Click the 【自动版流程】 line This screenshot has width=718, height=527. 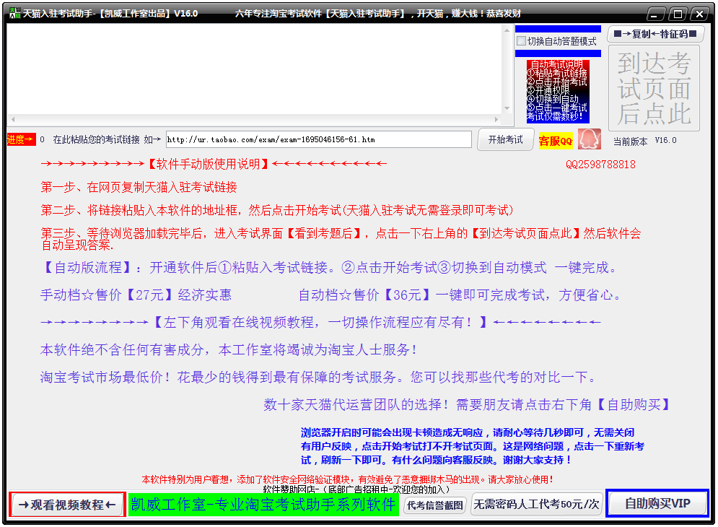coord(330,267)
